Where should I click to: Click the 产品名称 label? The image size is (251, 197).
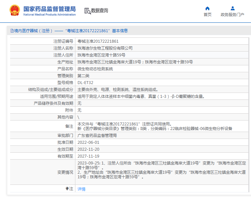(x=65, y=69)
